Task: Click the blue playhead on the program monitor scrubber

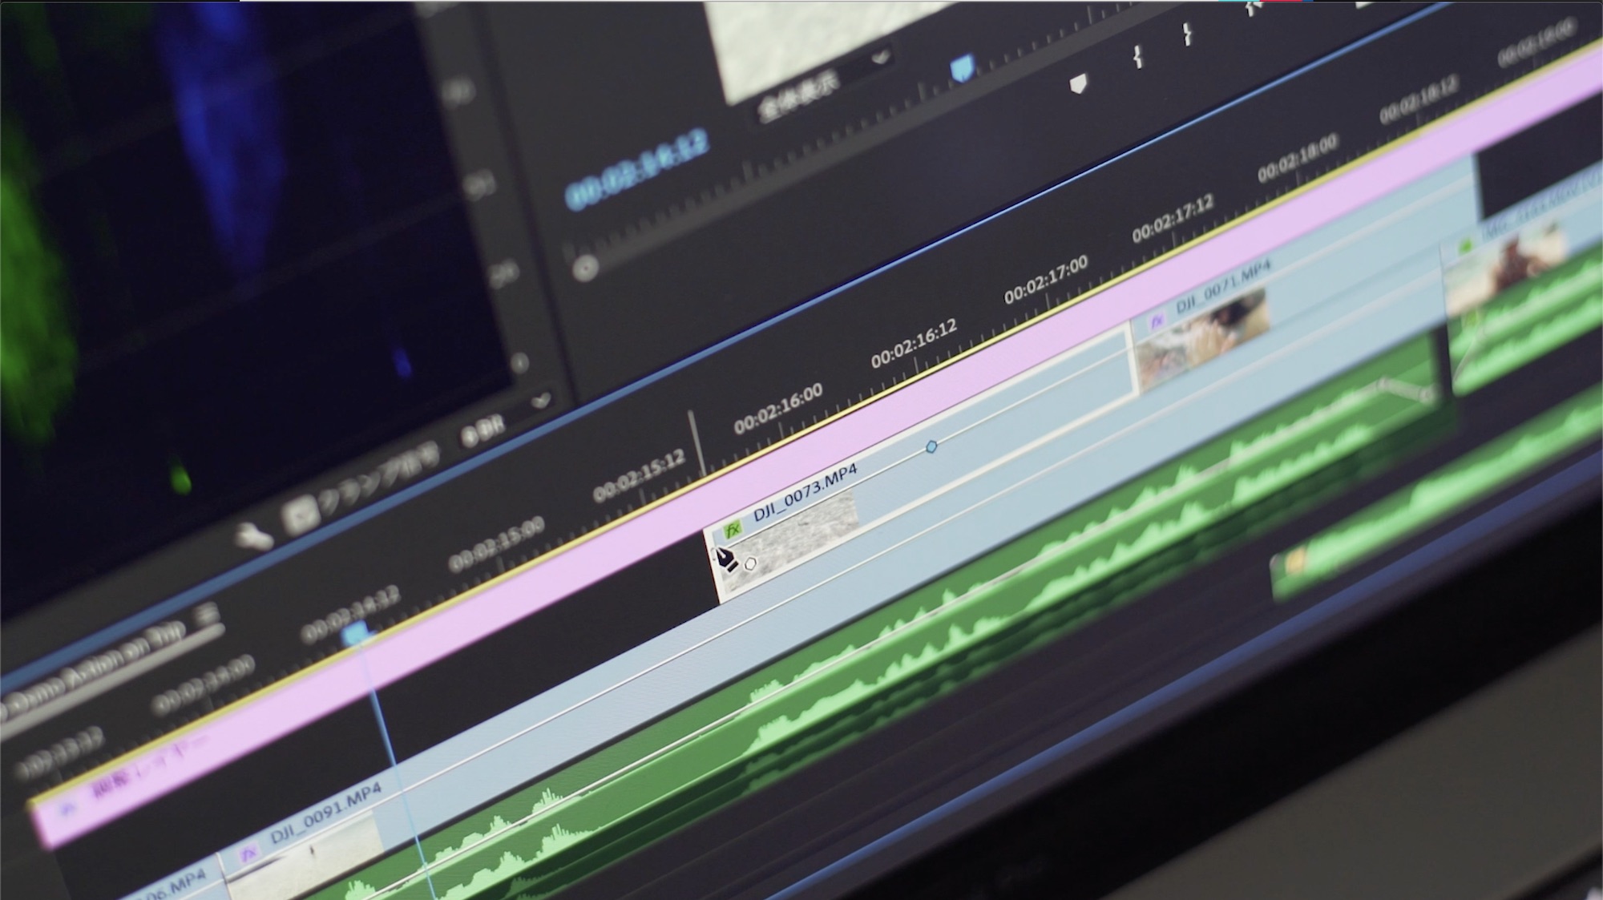Action: click(962, 68)
